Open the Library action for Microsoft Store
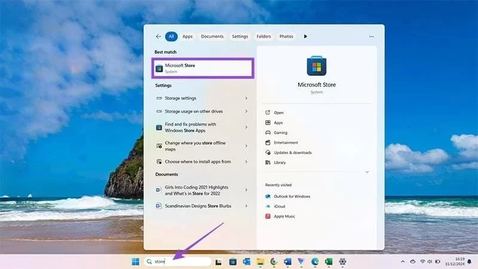478x269 pixels. coord(280,163)
